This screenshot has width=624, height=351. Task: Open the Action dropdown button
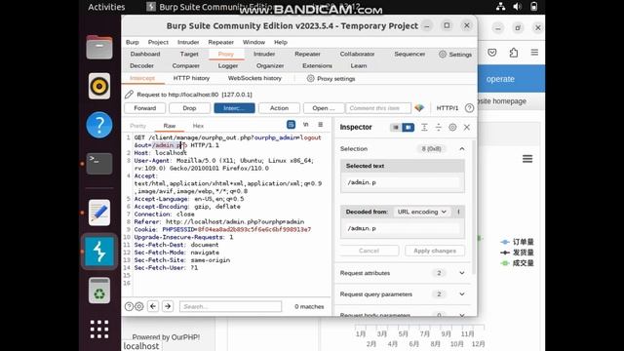(x=279, y=108)
